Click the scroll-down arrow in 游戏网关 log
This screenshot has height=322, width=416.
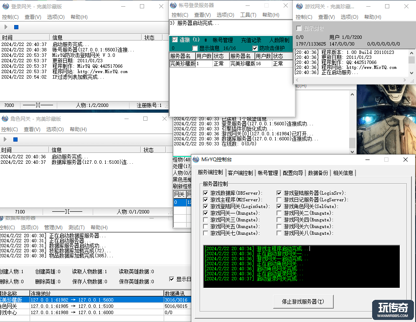[x=411, y=73]
